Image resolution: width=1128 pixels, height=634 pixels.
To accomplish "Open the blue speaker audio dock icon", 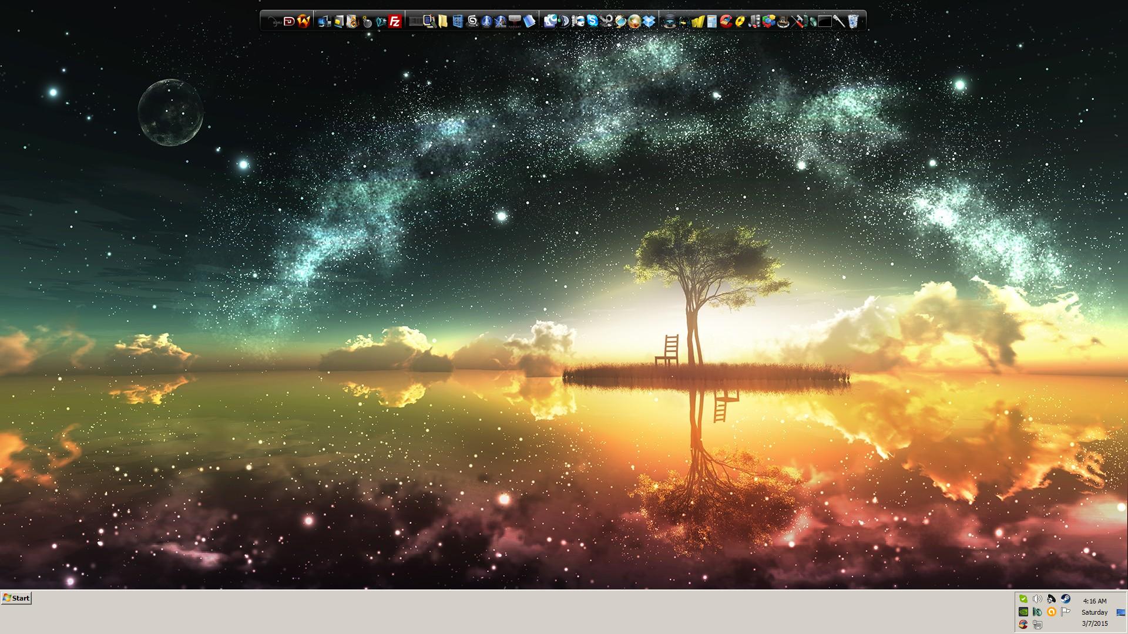I will pyautogui.click(x=669, y=22).
